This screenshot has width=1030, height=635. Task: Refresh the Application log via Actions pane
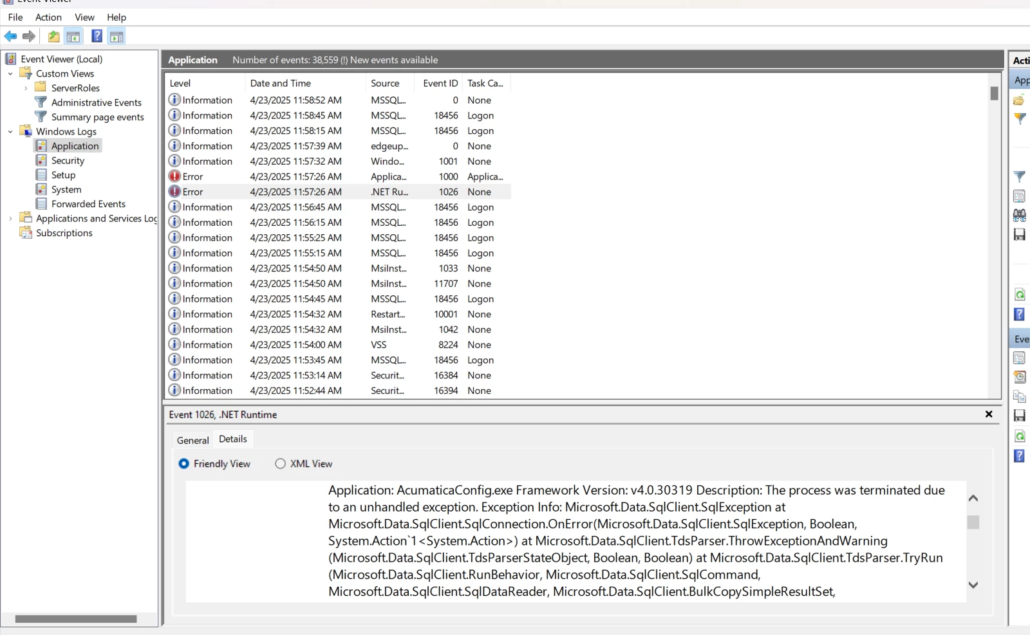(1020, 294)
